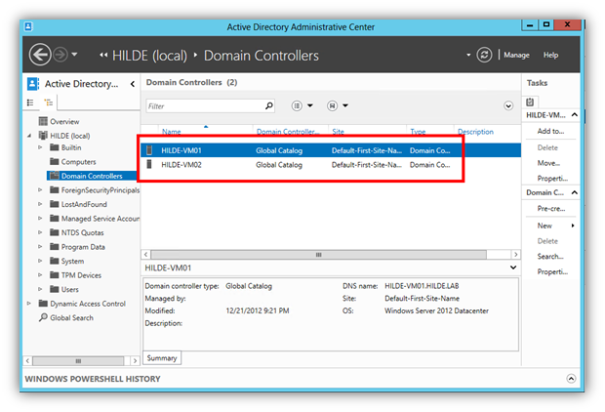Click Search... task

(550, 257)
